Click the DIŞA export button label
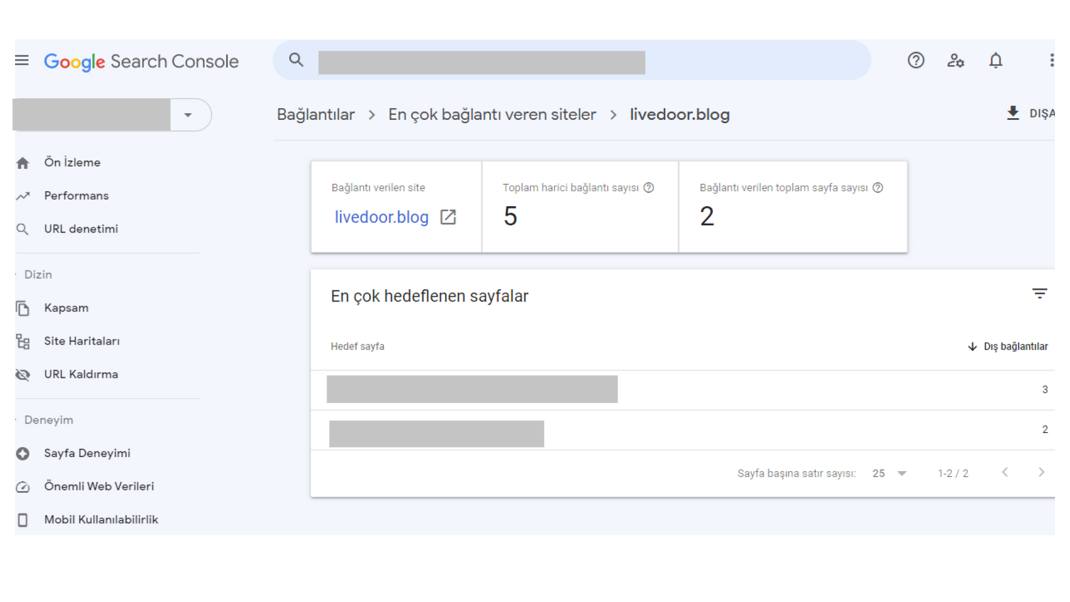The image size is (1070, 602). point(1042,114)
